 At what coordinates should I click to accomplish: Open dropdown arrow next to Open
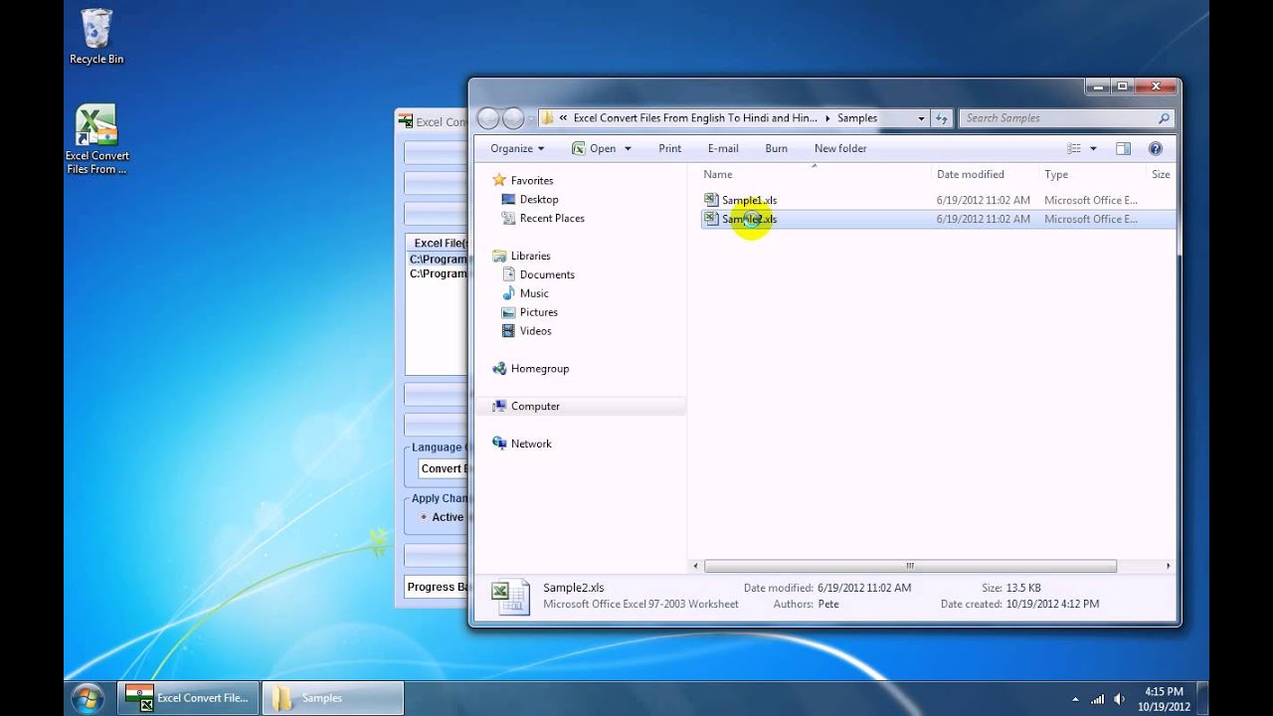(628, 148)
